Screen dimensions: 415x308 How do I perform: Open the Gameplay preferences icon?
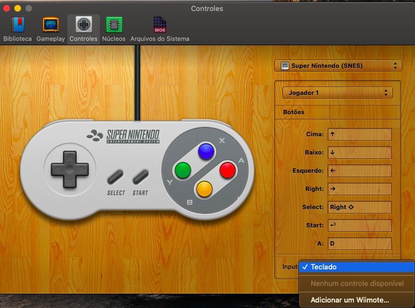51,25
